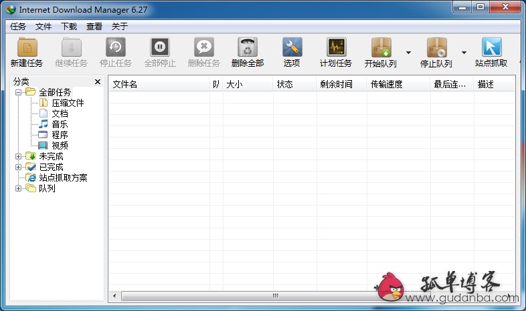Open the 查看 menu

pos(94,27)
